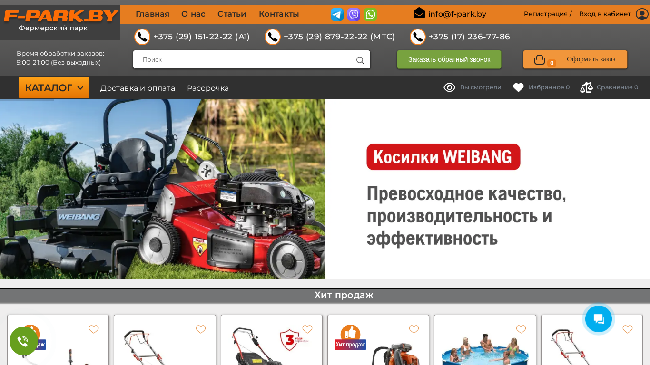Click the shopping basket icon

pos(540,59)
